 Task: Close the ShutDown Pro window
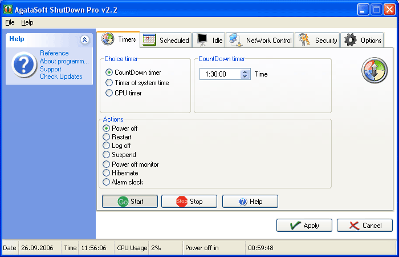(x=389, y=10)
